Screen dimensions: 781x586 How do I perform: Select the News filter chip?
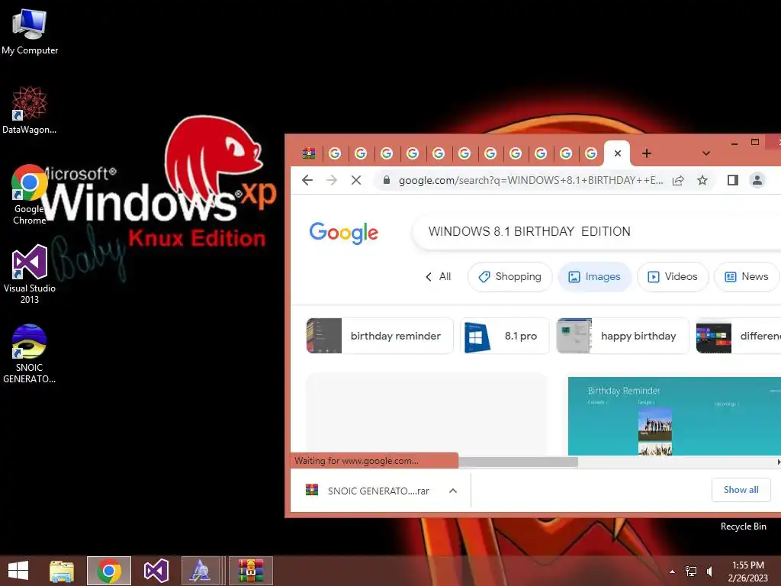746,276
